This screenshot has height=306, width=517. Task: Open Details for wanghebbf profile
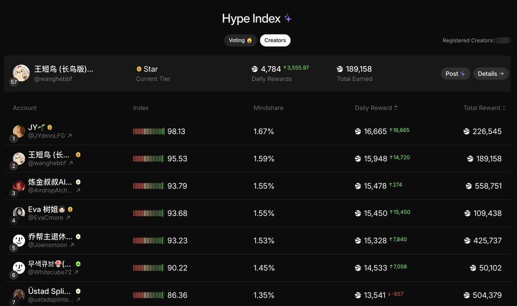(x=490, y=74)
